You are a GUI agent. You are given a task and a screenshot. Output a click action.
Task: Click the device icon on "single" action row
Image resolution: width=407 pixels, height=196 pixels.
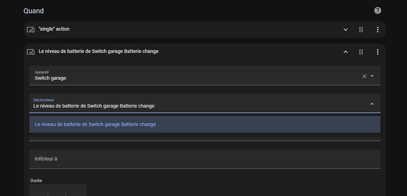(31, 30)
